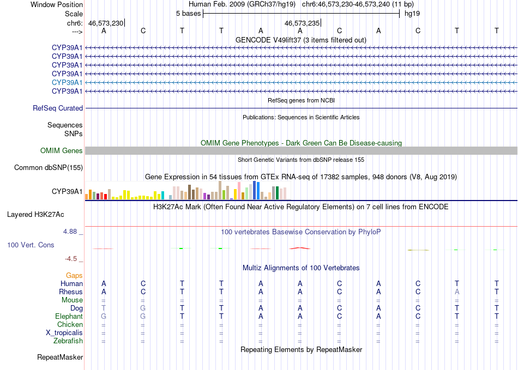
Task: Click the pink bar in the GTEx chart
Action: pyautogui.click(x=239, y=191)
